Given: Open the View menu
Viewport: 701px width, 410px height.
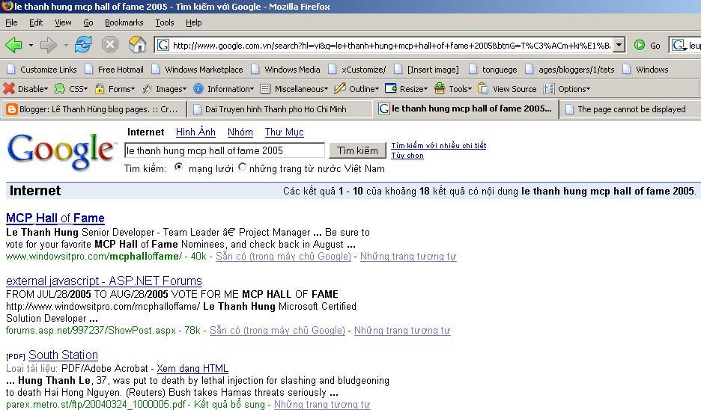Looking at the screenshot, I should 63,22.
